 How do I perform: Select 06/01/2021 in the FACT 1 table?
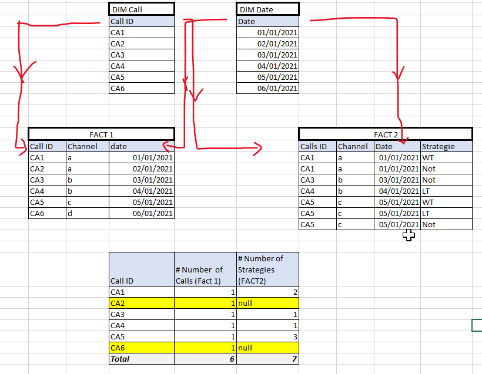pyautogui.click(x=142, y=213)
